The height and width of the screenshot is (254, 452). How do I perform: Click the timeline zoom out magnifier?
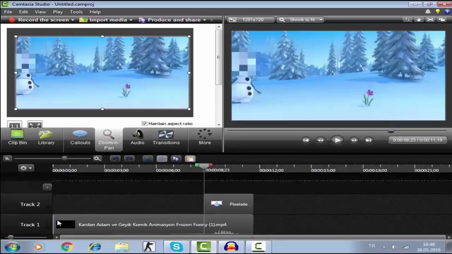tap(7, 159)
